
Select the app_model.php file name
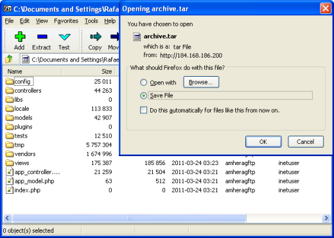34,181
